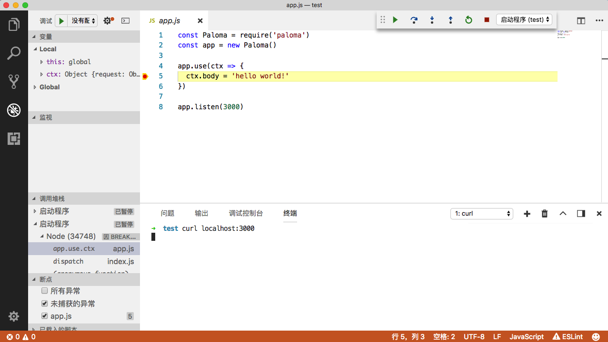The image size is (608, 342).
Task: Open the 启动程序 (test) session dropdown
Action: coord(524,20)
